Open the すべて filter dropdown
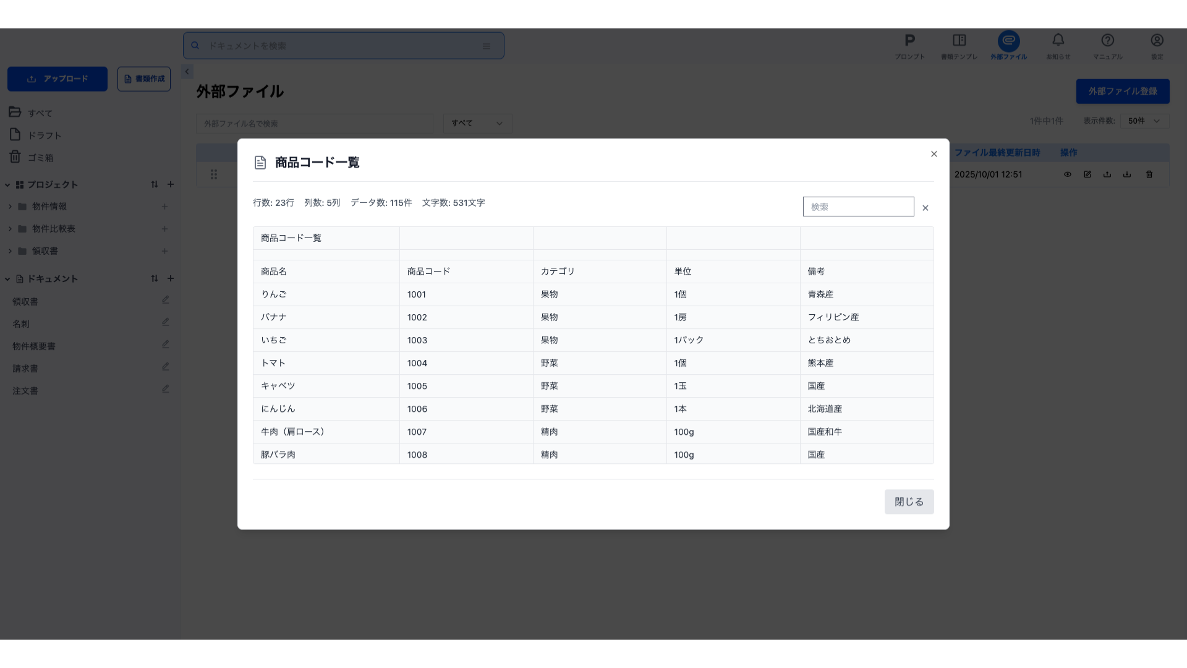Viewport: 1187px width, 668px height. tap(477, 123)
